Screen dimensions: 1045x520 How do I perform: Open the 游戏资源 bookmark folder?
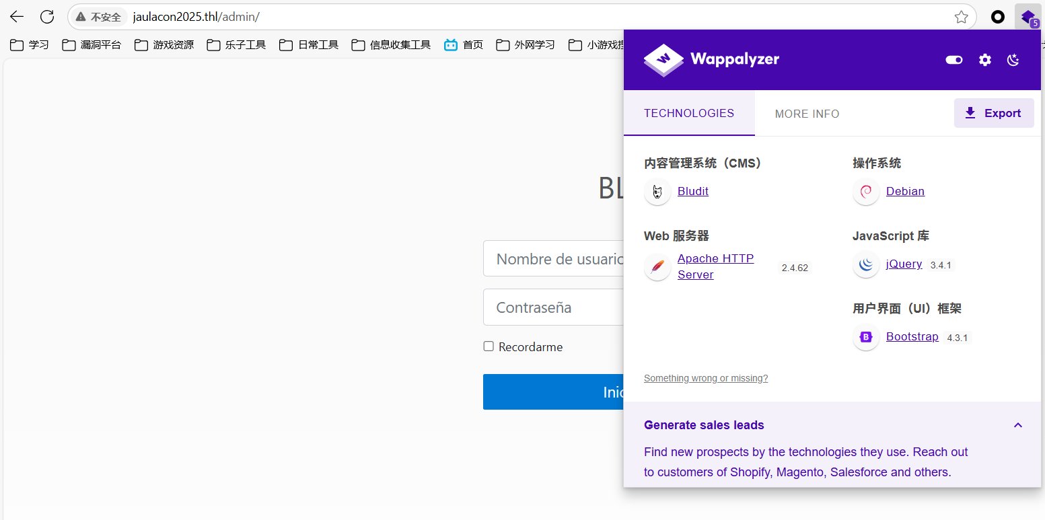(164, 45)
